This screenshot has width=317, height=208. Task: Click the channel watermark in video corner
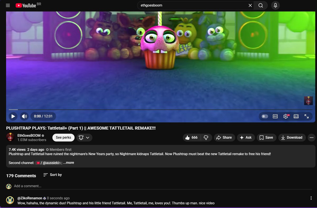[x=308, y=101]
